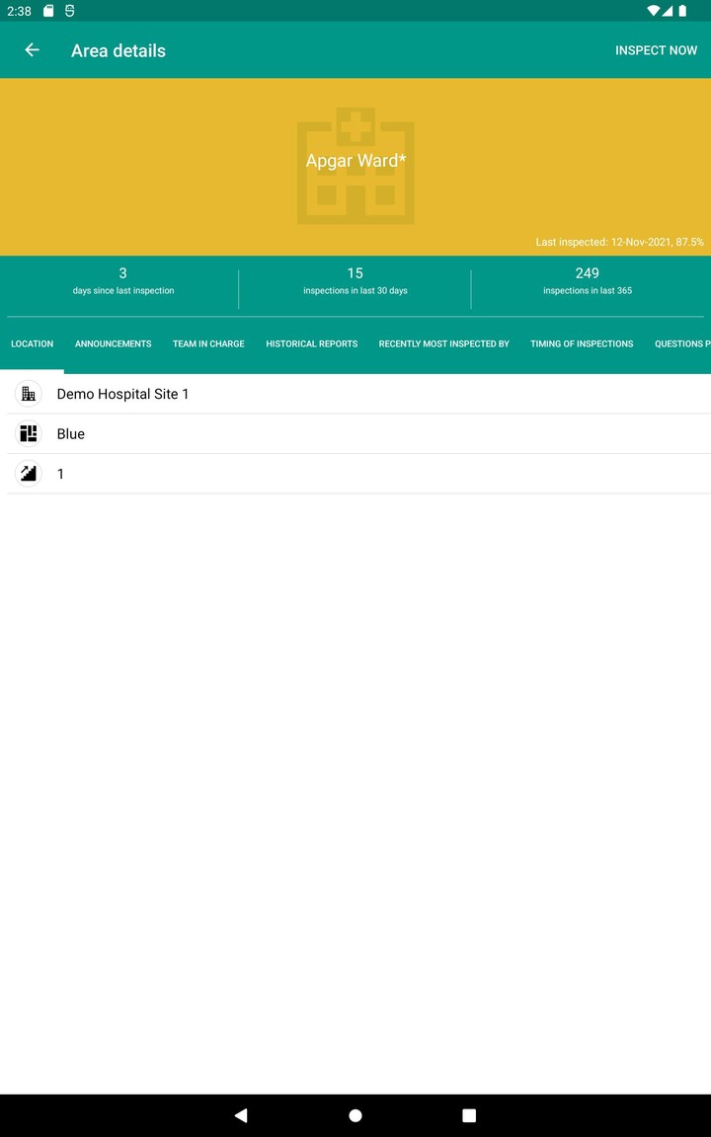Screen dimensions: 711x1137
Task: Tap the battery status icon
Action: (682, 11)
